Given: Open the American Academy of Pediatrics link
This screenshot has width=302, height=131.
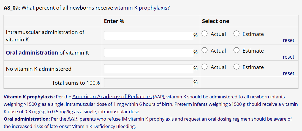Looking at the screenshot, I should 112,96.
